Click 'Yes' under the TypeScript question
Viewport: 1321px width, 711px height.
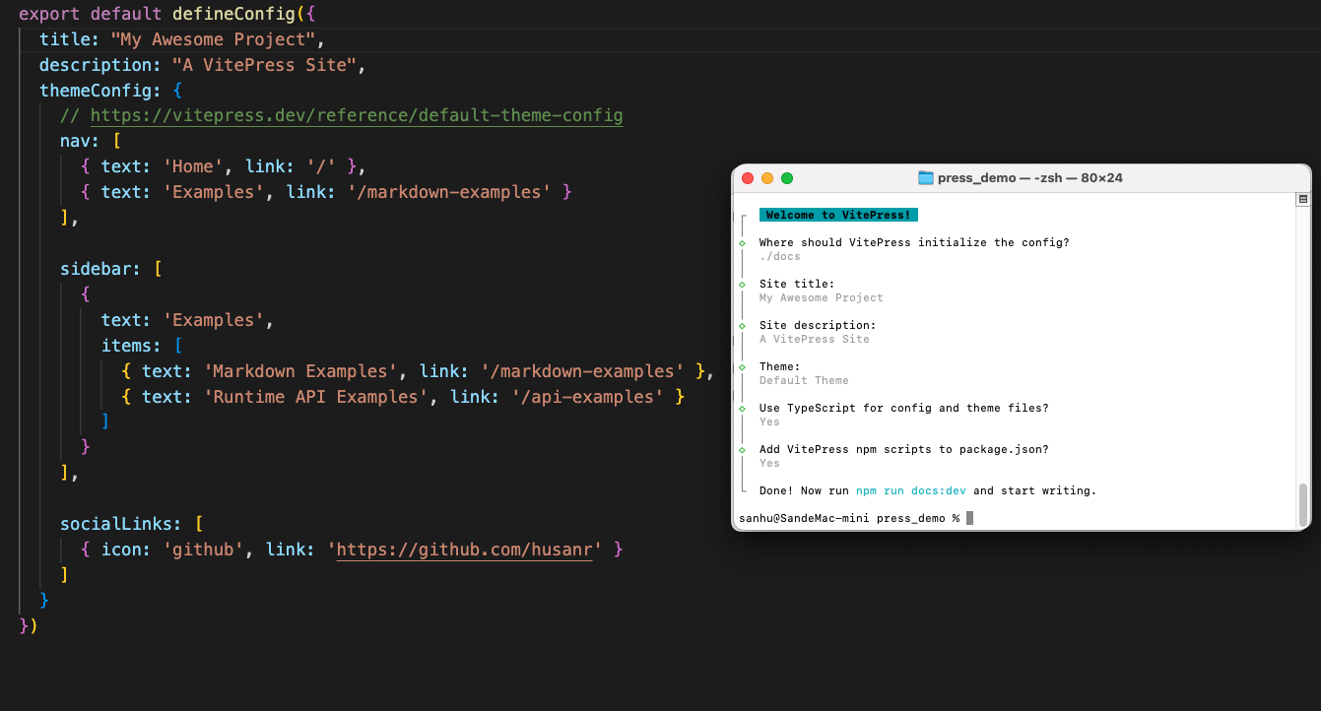(x=769, y=421)
